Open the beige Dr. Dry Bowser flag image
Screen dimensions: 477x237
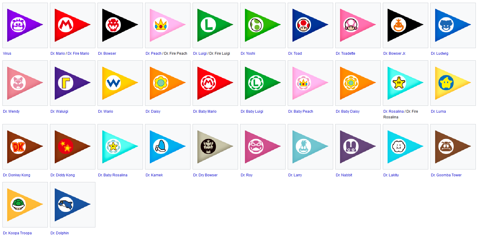215,147
